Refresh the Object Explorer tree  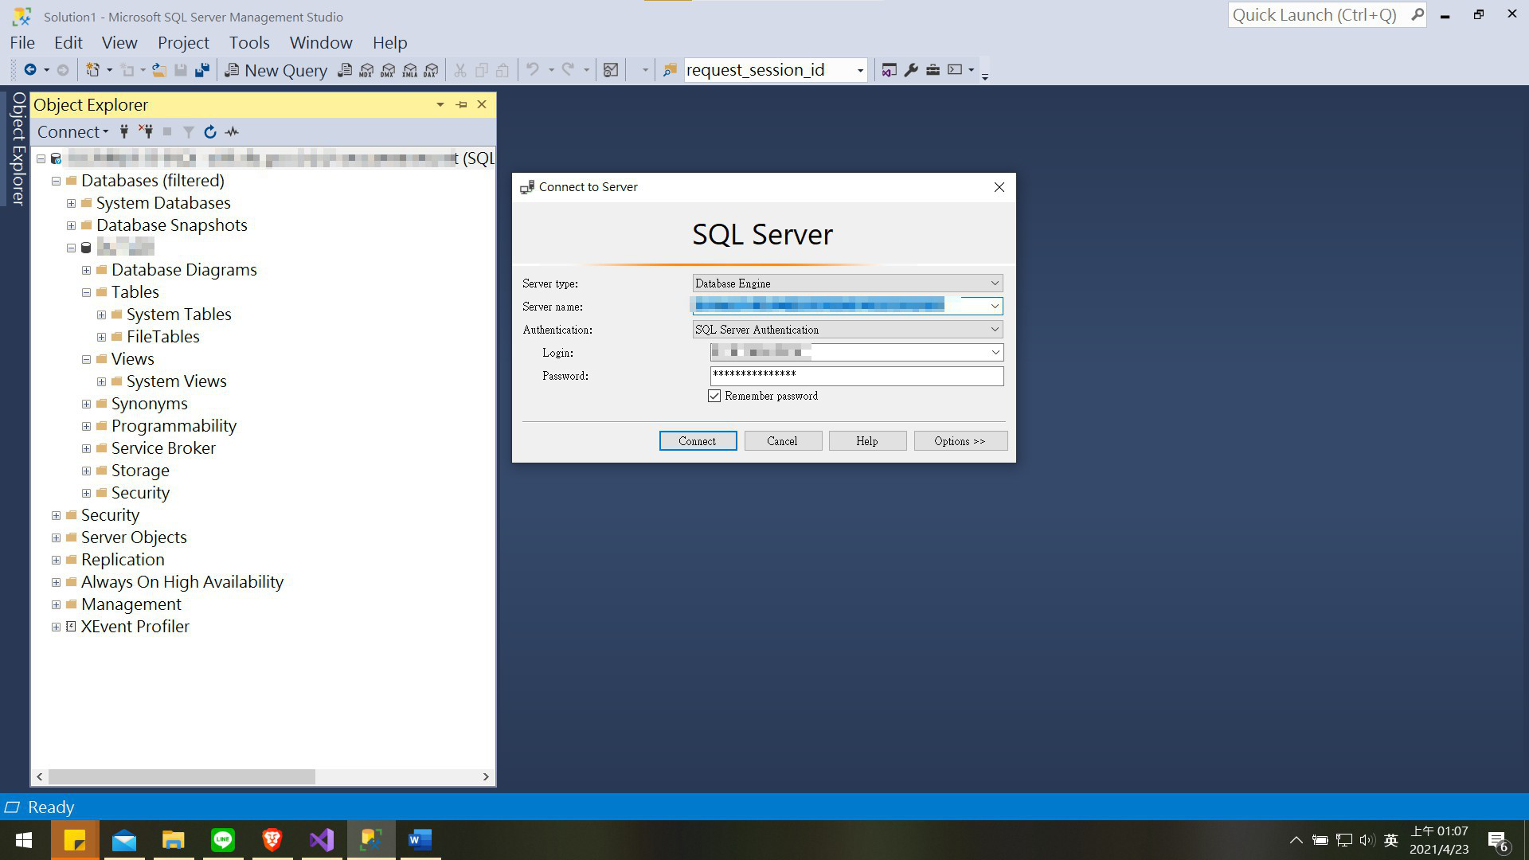point(209,131)
